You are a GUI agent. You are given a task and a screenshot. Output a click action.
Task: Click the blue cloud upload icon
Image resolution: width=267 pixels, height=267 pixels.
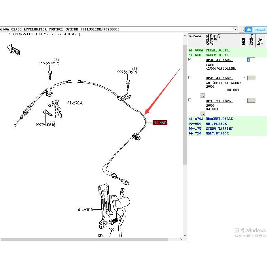(249, 29)
